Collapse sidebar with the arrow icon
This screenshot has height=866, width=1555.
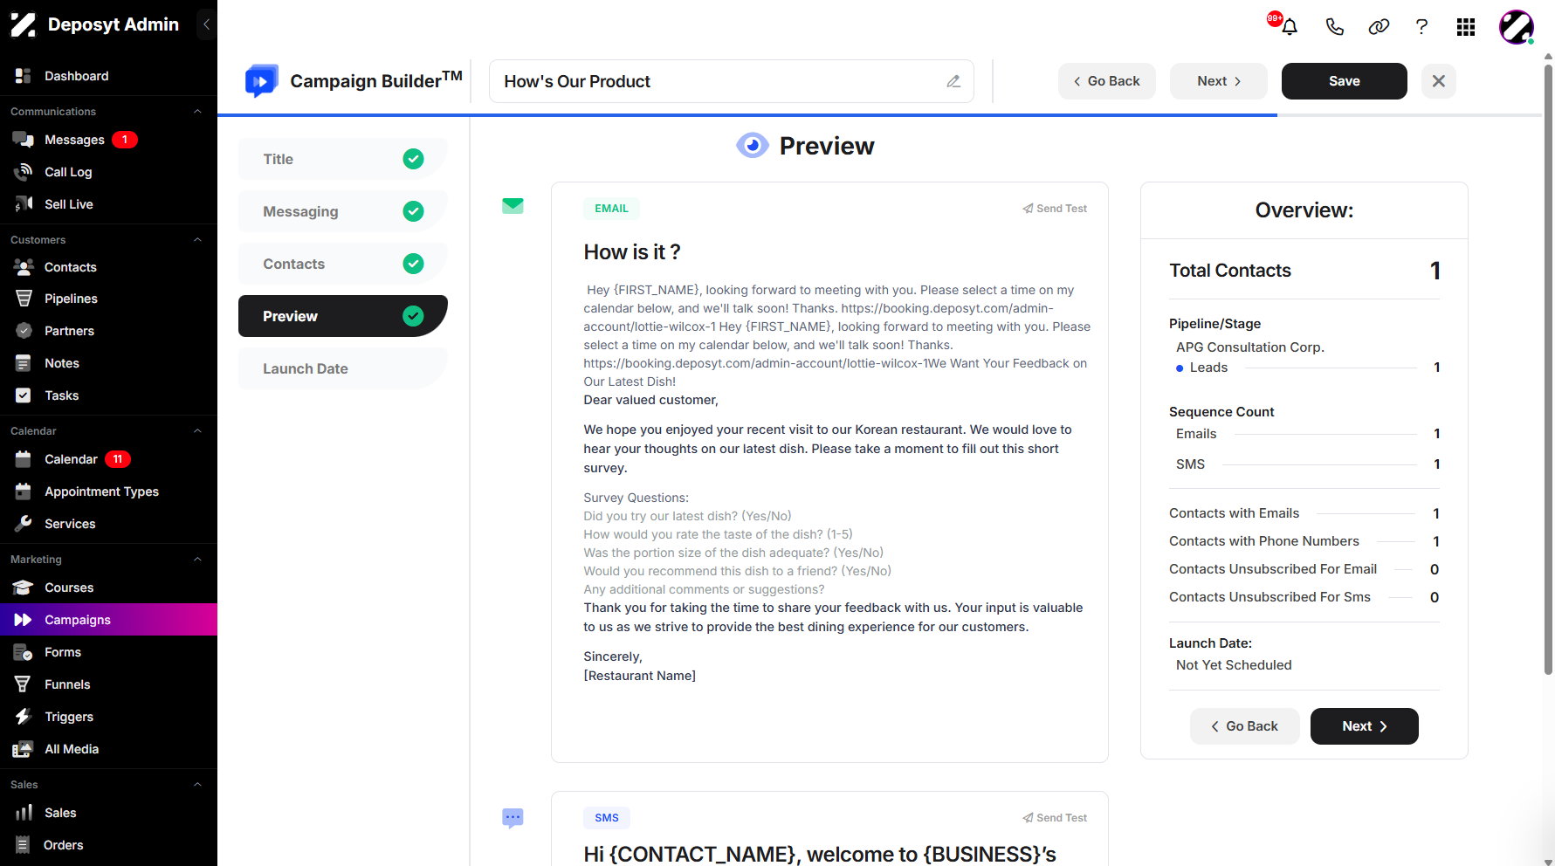[207, 24]
